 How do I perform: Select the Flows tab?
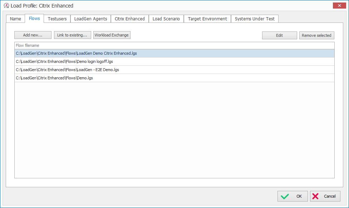click(x=34, y=19)
